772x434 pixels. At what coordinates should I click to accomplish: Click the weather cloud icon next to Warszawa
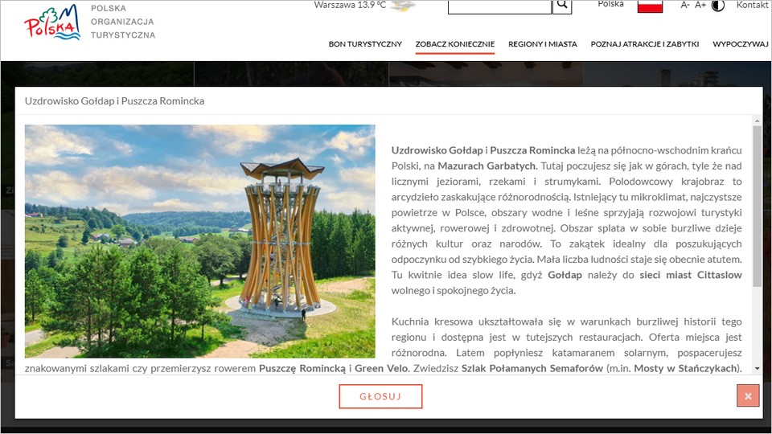pyautogui.click(x=403, y=6)
